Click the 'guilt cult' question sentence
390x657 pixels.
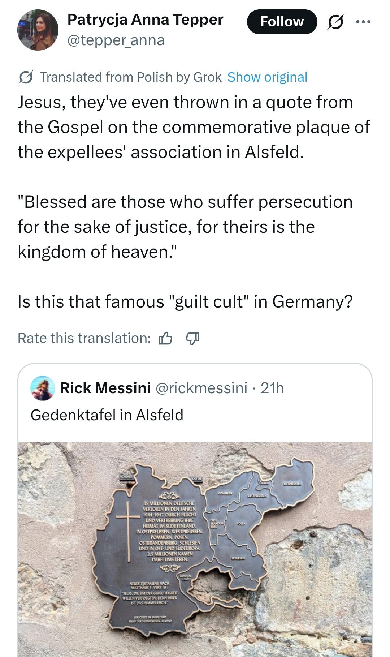point(185,301)
